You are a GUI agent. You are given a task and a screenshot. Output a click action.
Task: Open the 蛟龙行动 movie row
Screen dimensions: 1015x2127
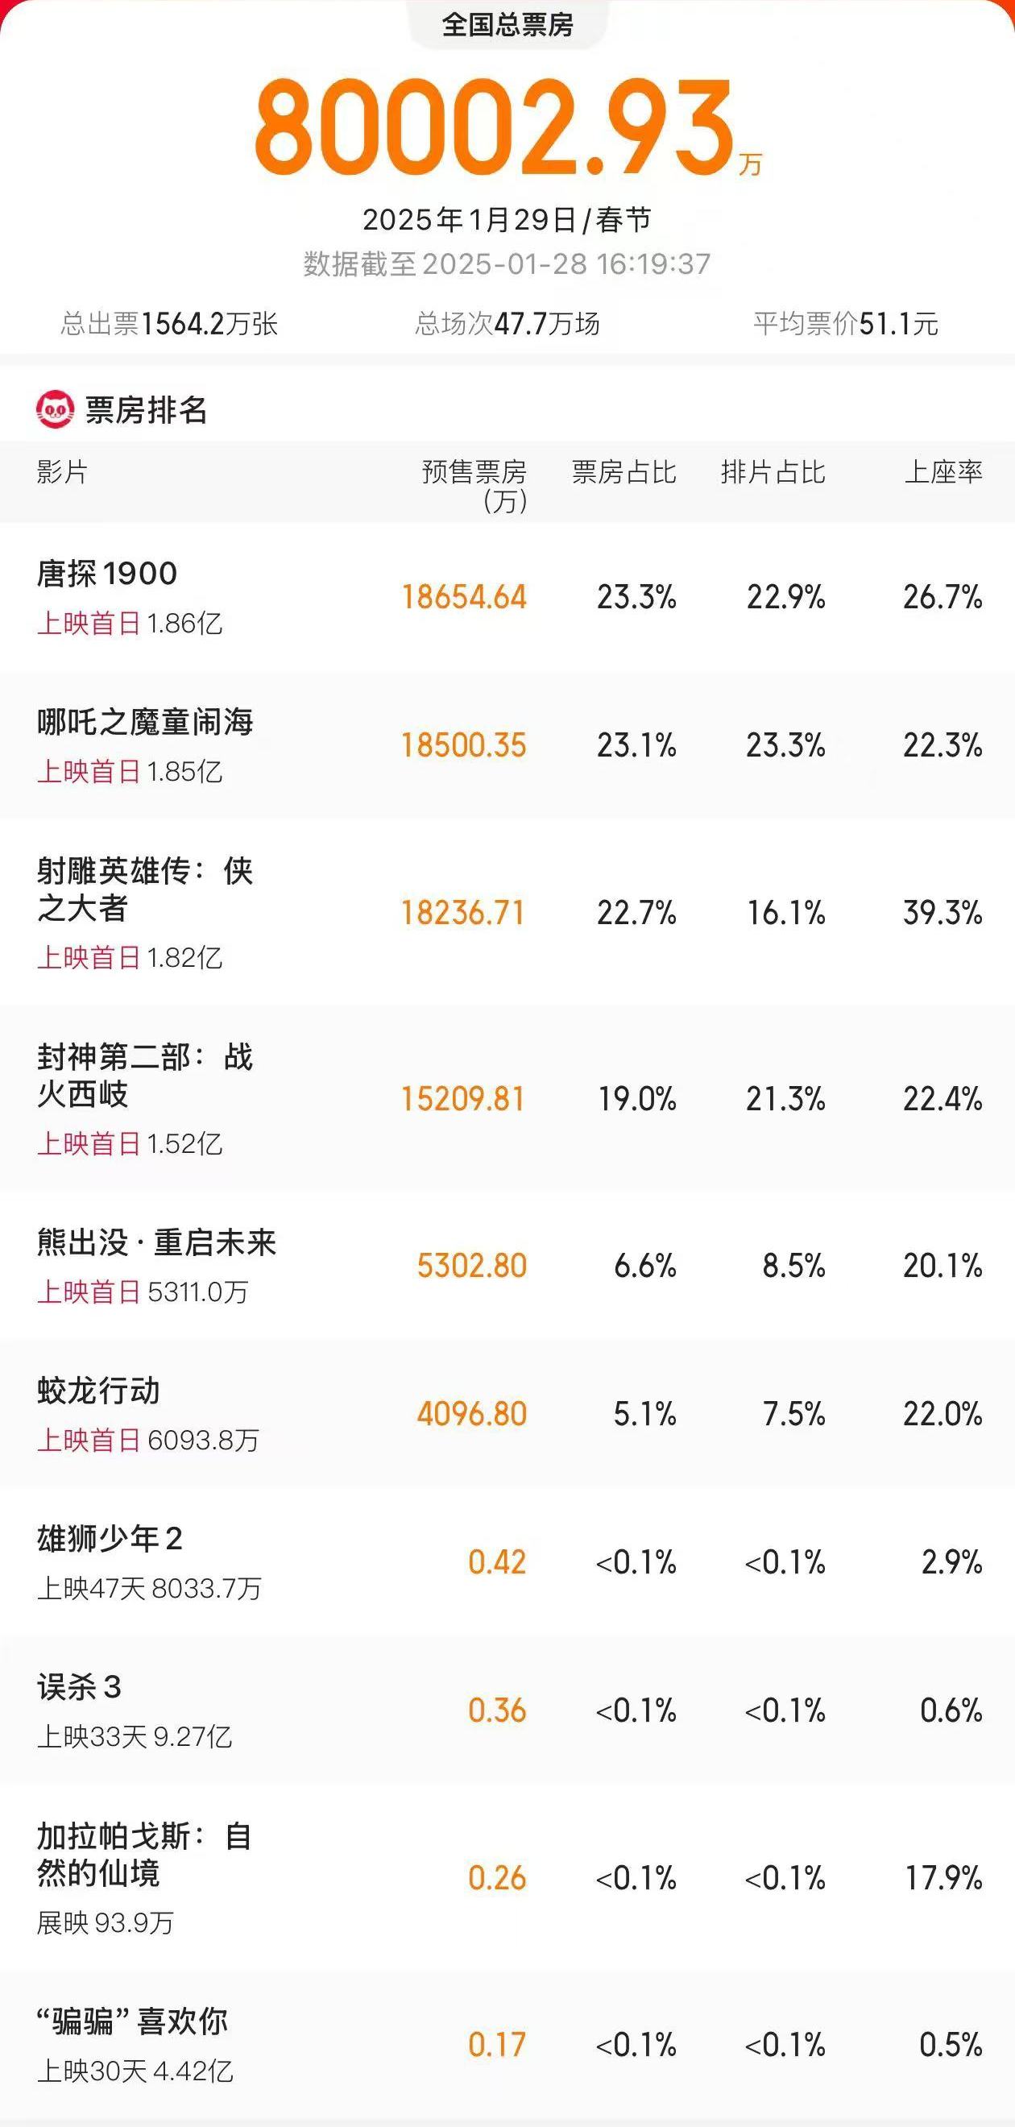(x=99, y=1391)
